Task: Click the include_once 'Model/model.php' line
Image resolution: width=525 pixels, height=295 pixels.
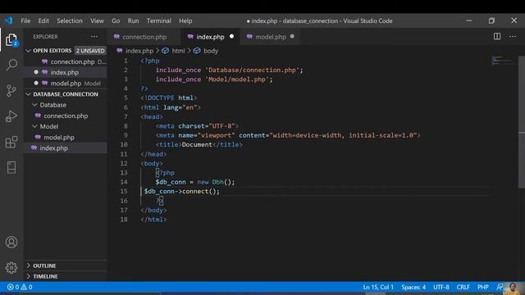Action: 214,79
